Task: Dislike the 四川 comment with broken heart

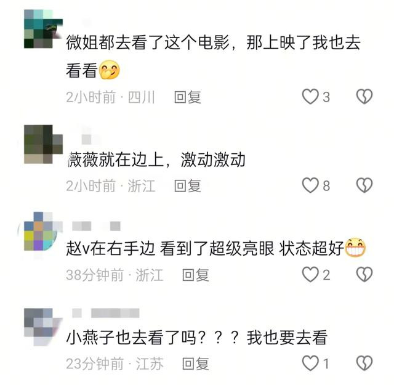Action: (x=364, y=97)
